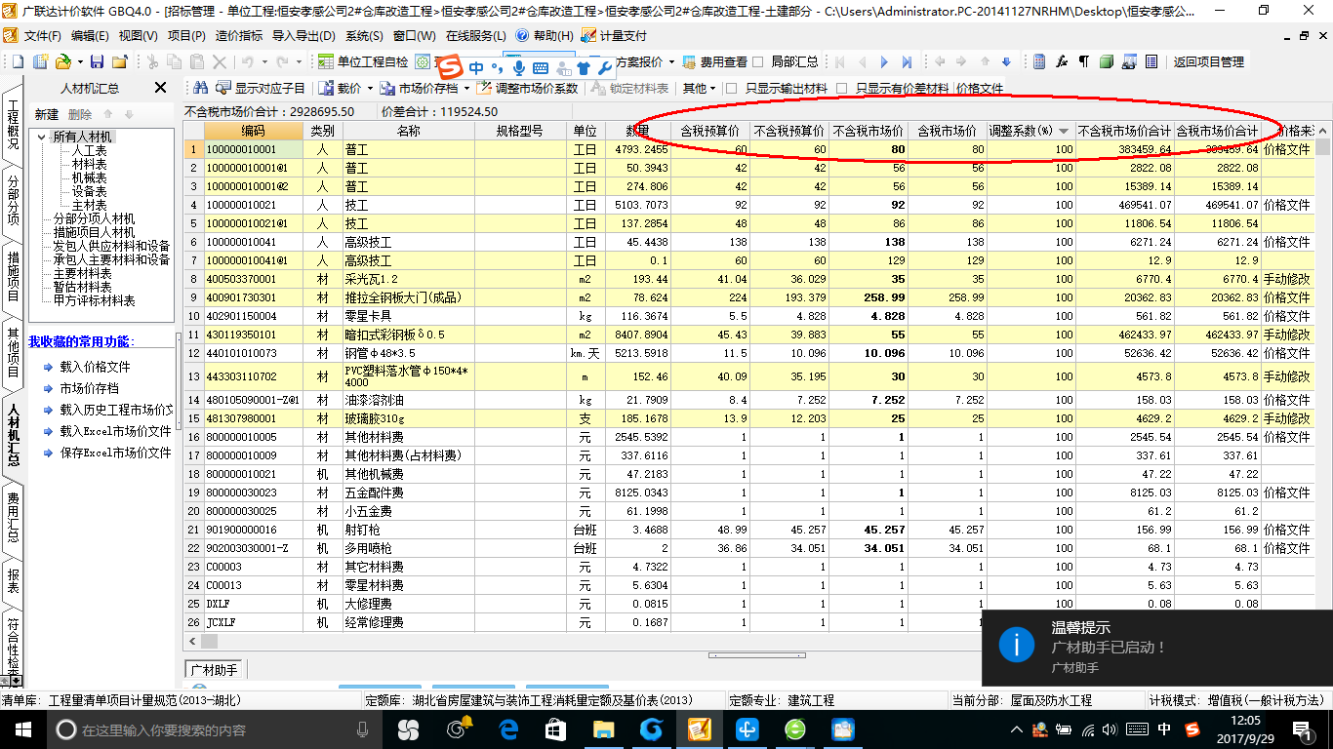Select 材料表 in the tree
The image size is (1333, 749).
(90, 165)
